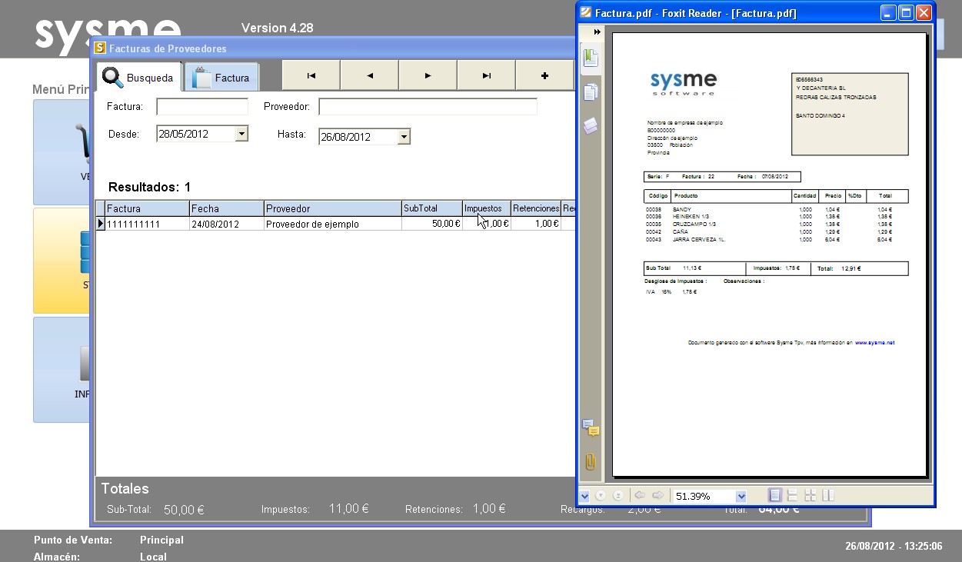
Task: Click the Proveedor search input field
Action: [428, 107]
